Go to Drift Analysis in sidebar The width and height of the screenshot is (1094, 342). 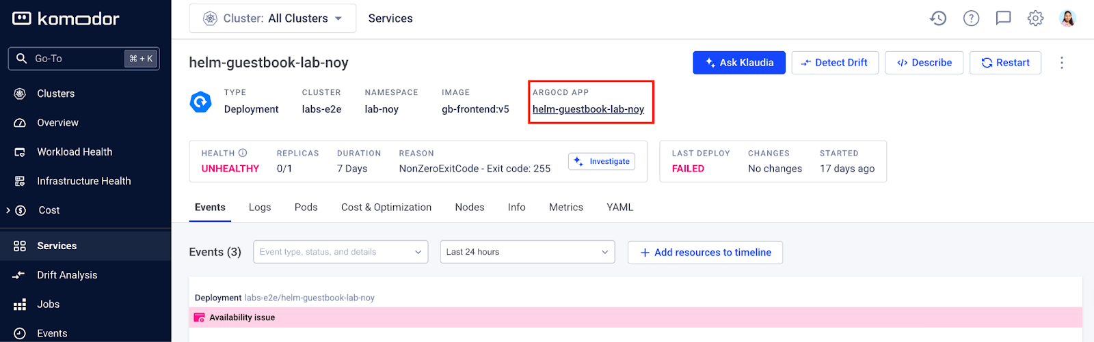pos(67,275)
